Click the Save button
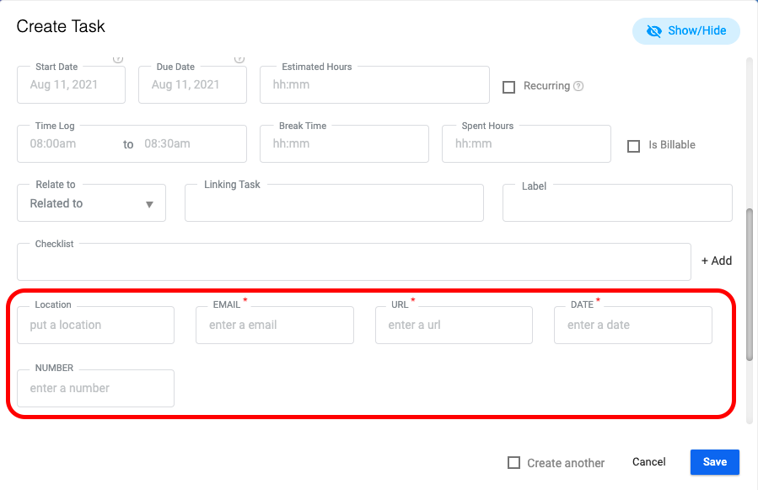758x490 pixels. point(714,462)
